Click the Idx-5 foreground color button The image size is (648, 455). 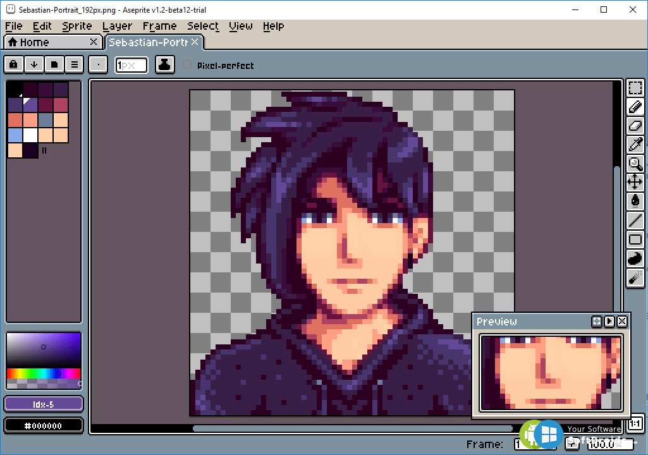click(x=44, y=404)
